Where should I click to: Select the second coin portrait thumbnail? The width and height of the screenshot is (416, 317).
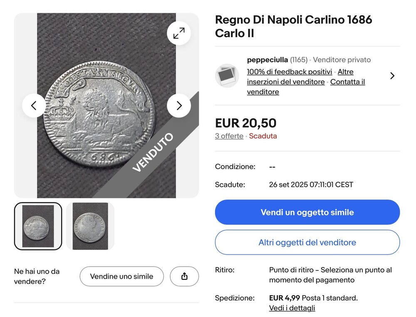(x=90, y=226)
